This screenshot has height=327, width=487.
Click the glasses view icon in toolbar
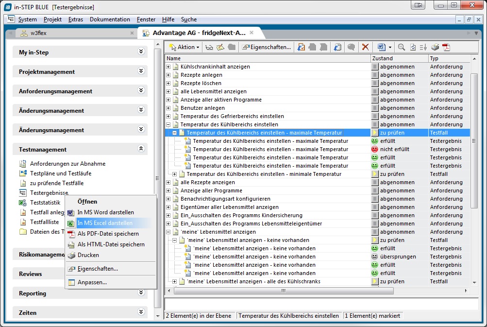pyautogui.click(x=209, y=47)
